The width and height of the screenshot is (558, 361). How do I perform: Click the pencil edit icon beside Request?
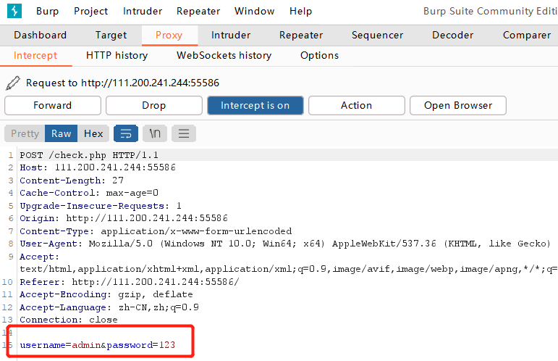tap(12, 83)
